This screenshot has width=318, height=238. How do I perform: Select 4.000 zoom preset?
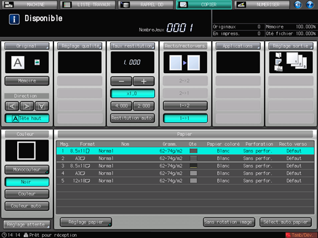tap(121, 106)
